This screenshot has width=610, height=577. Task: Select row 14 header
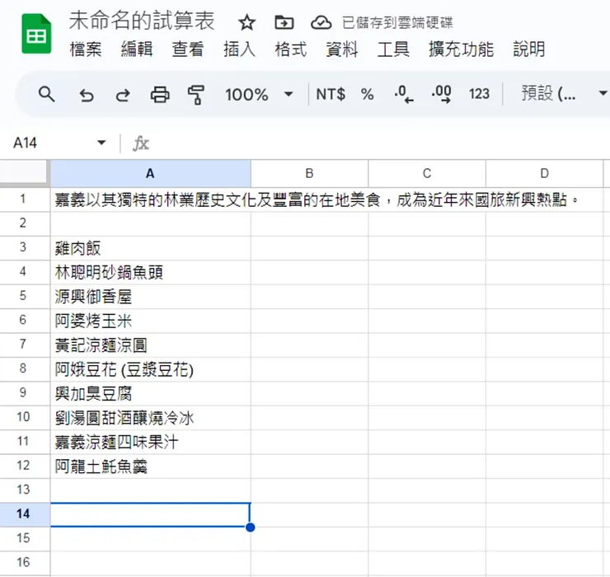click(x=23, y=514)
